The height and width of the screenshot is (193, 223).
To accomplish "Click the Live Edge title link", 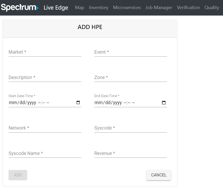I will pyautogui.click(x=56, y=8).
